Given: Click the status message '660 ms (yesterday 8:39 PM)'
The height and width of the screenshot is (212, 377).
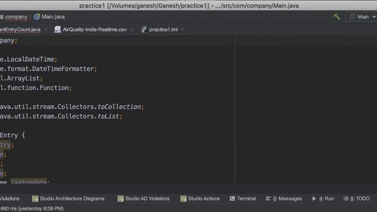Looking at the screenshot, I should [32, 208].
